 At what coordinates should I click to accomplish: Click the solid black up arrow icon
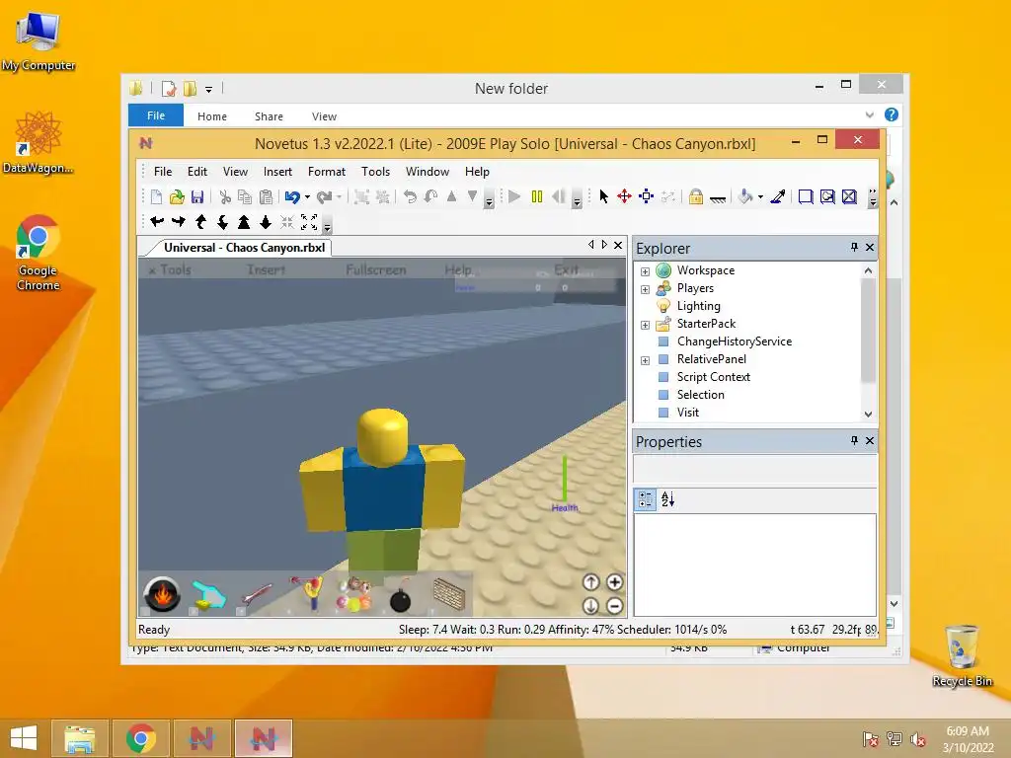pos(244,222)
